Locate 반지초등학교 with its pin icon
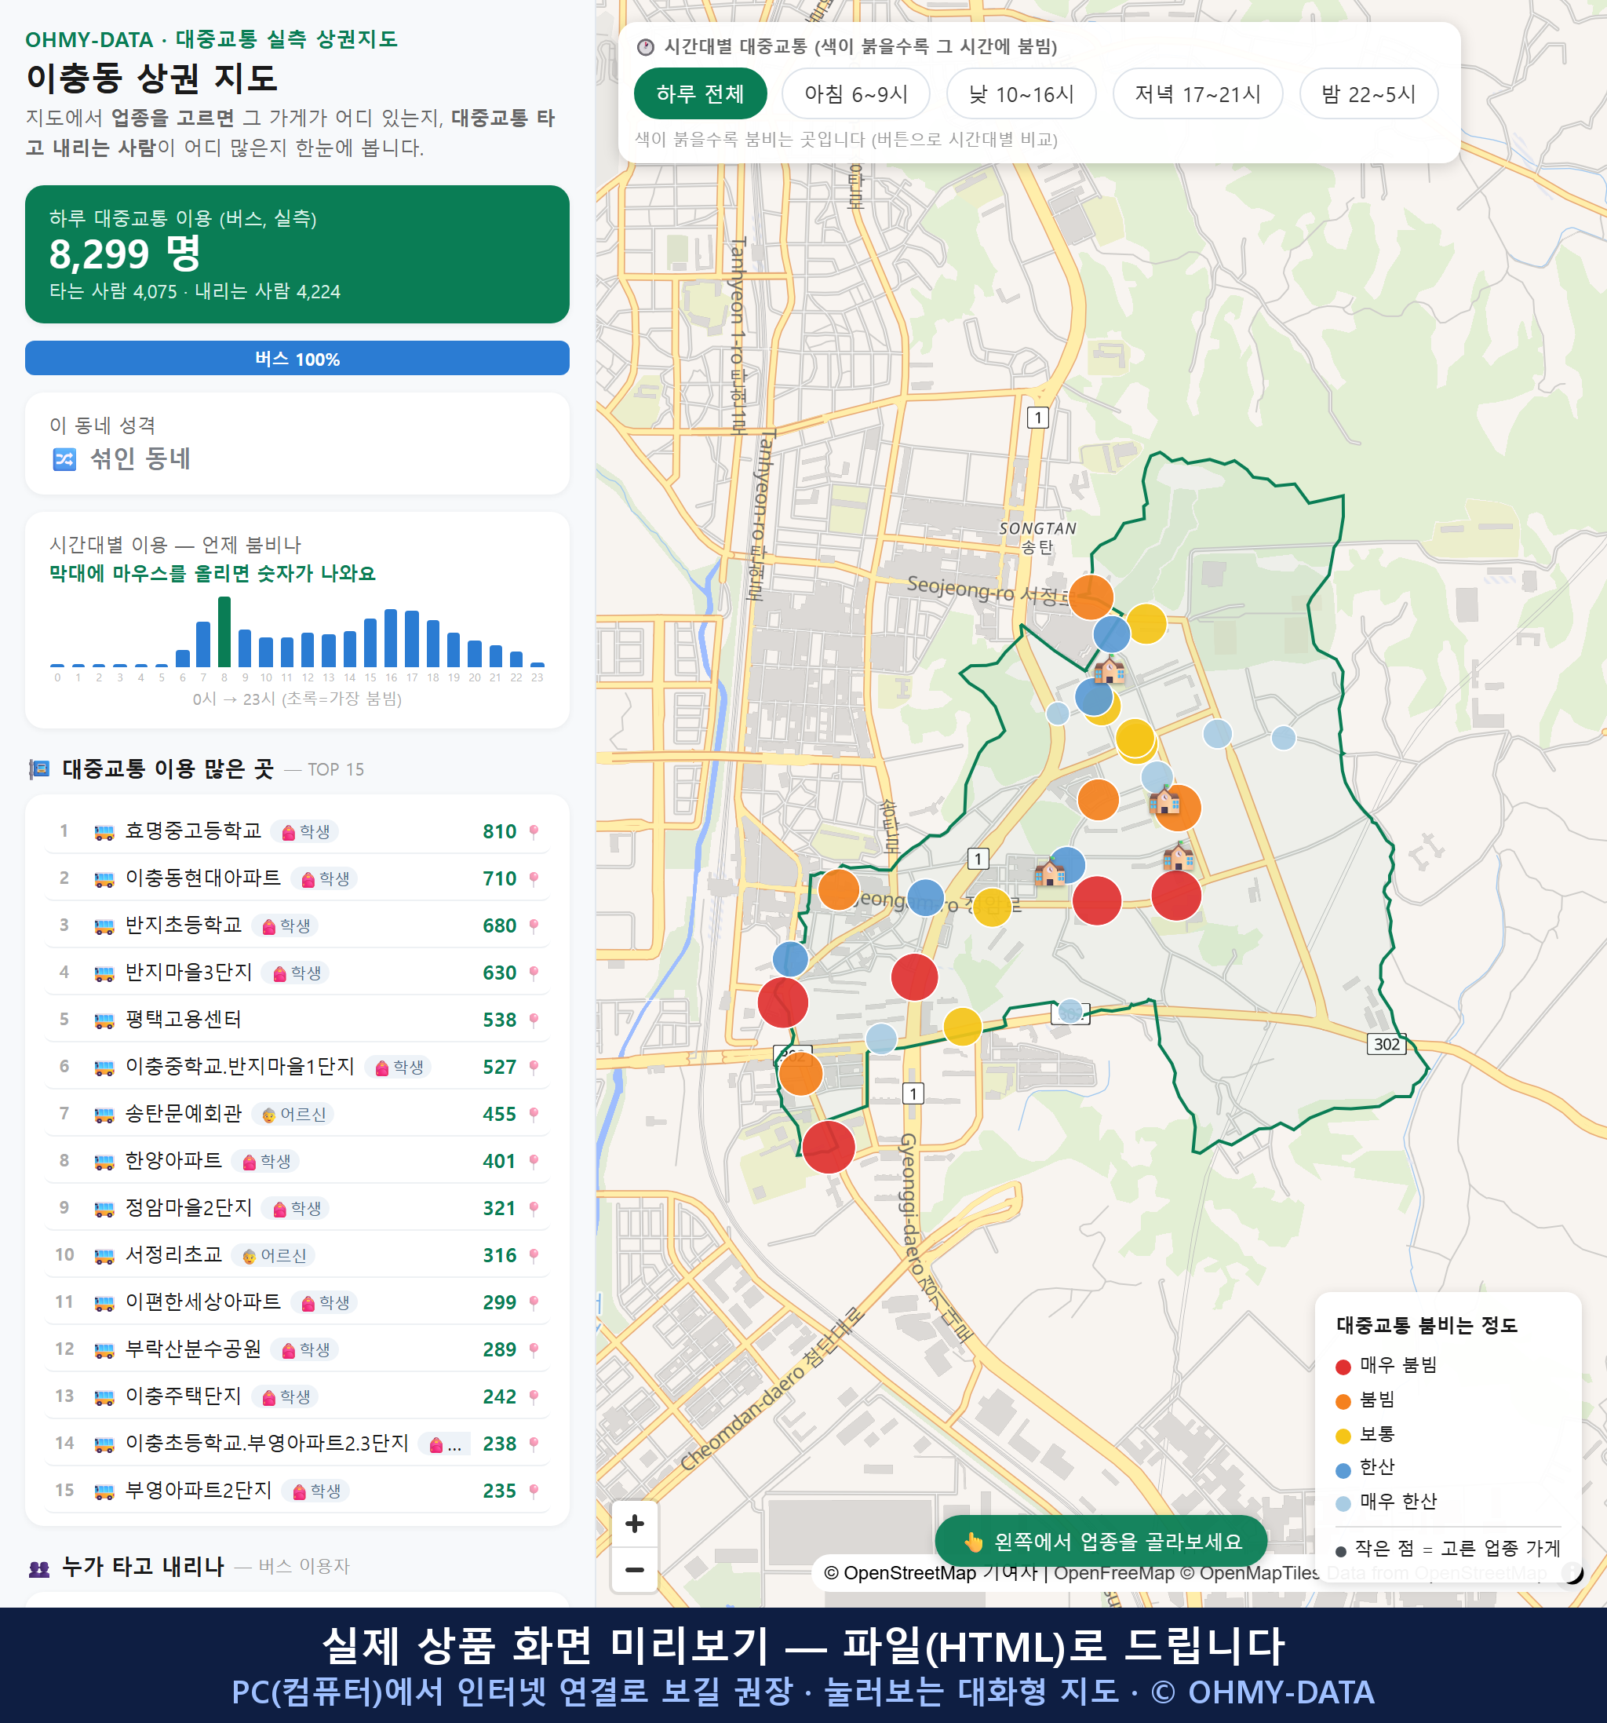 [x=534, y=925]
